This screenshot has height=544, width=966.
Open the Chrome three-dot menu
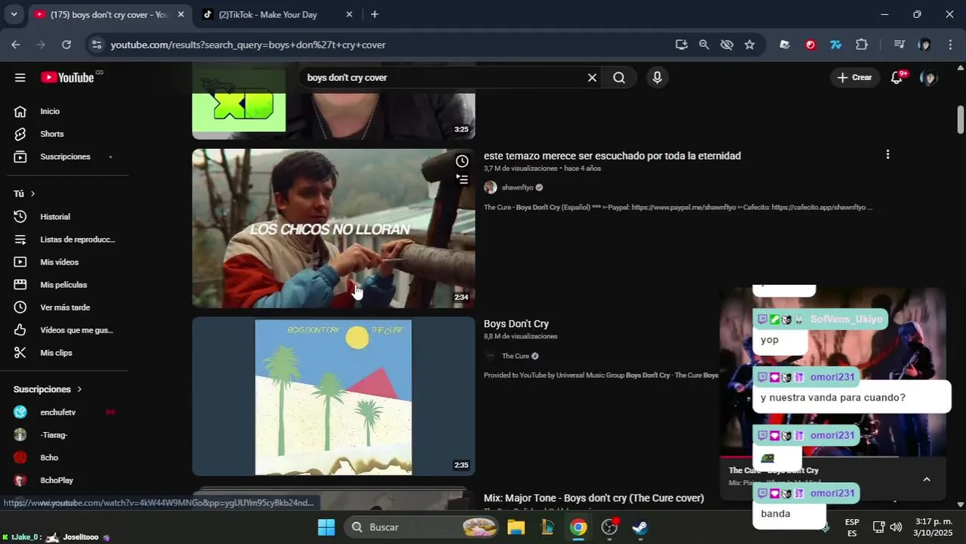coord(950,45)
